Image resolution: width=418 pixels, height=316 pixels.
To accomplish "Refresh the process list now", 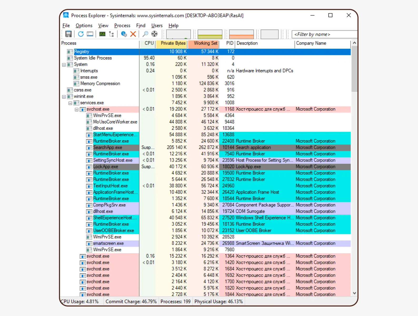I will tap(81, 34).
